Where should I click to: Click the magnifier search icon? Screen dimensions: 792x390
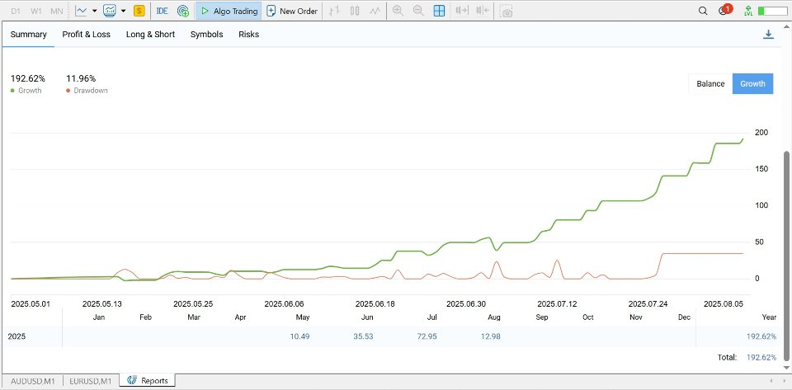(703, 12)
